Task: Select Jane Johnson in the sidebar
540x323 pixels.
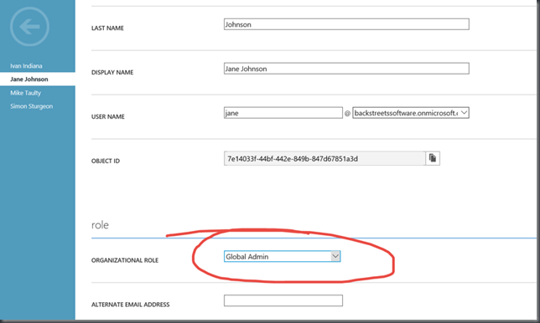Action: [38, 79]
